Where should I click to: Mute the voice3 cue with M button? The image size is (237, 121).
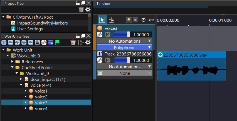tap(108, 35)
